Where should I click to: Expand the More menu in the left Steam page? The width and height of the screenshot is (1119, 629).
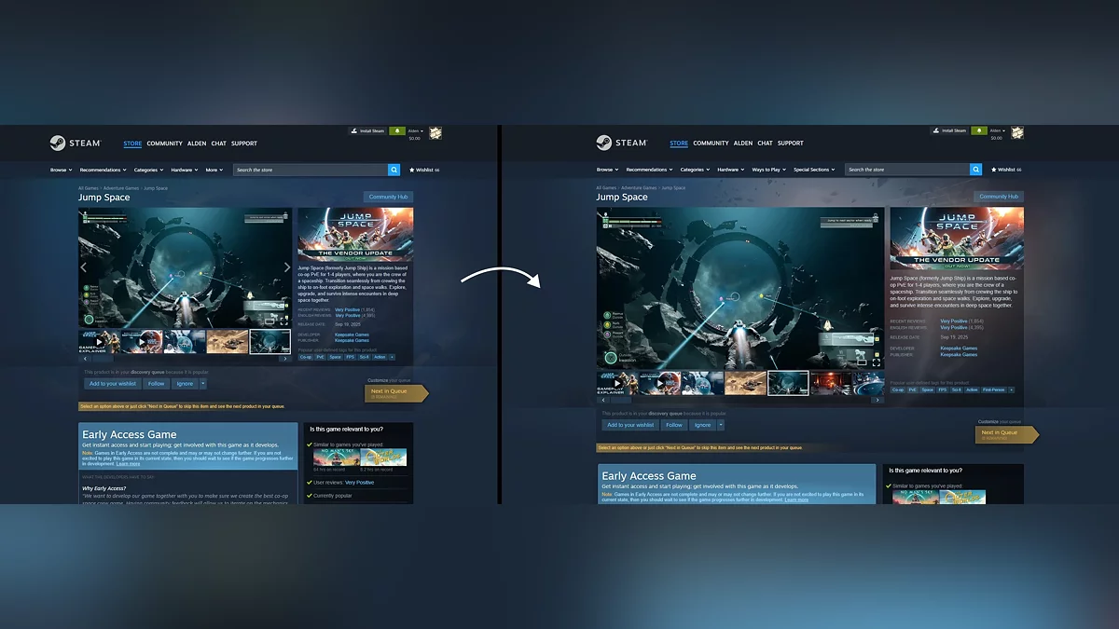tap(214, 170)
